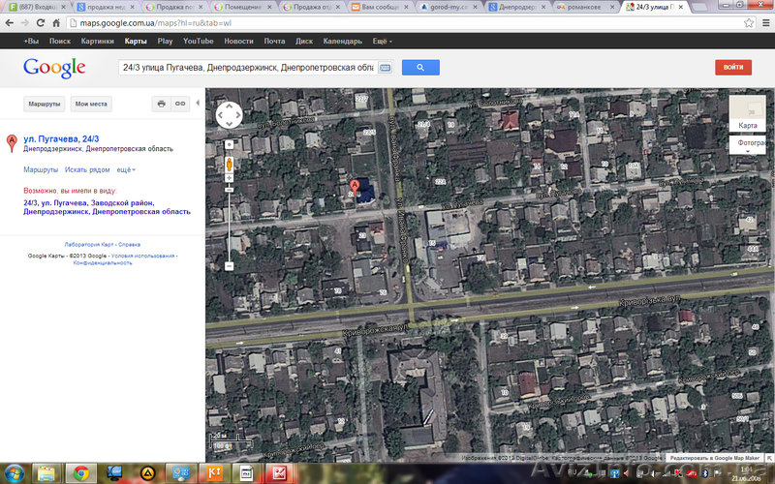The width and height of the screenshot is (775, 484).
Task: Open YouTube from the Google bar
Action: pos(198,42)
